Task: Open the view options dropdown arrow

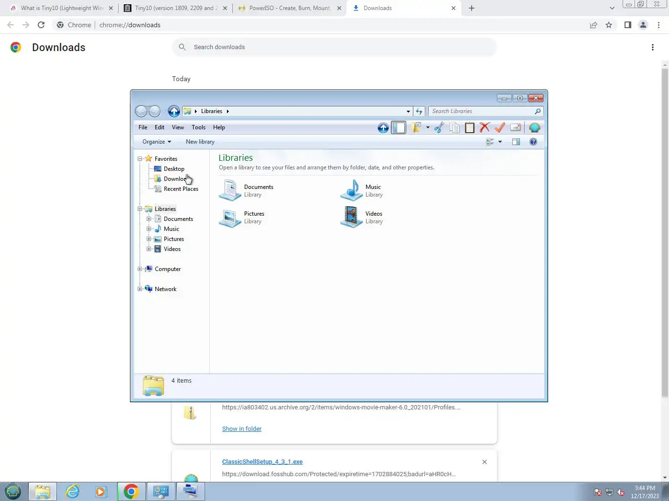Action: (x=500, y=142)
